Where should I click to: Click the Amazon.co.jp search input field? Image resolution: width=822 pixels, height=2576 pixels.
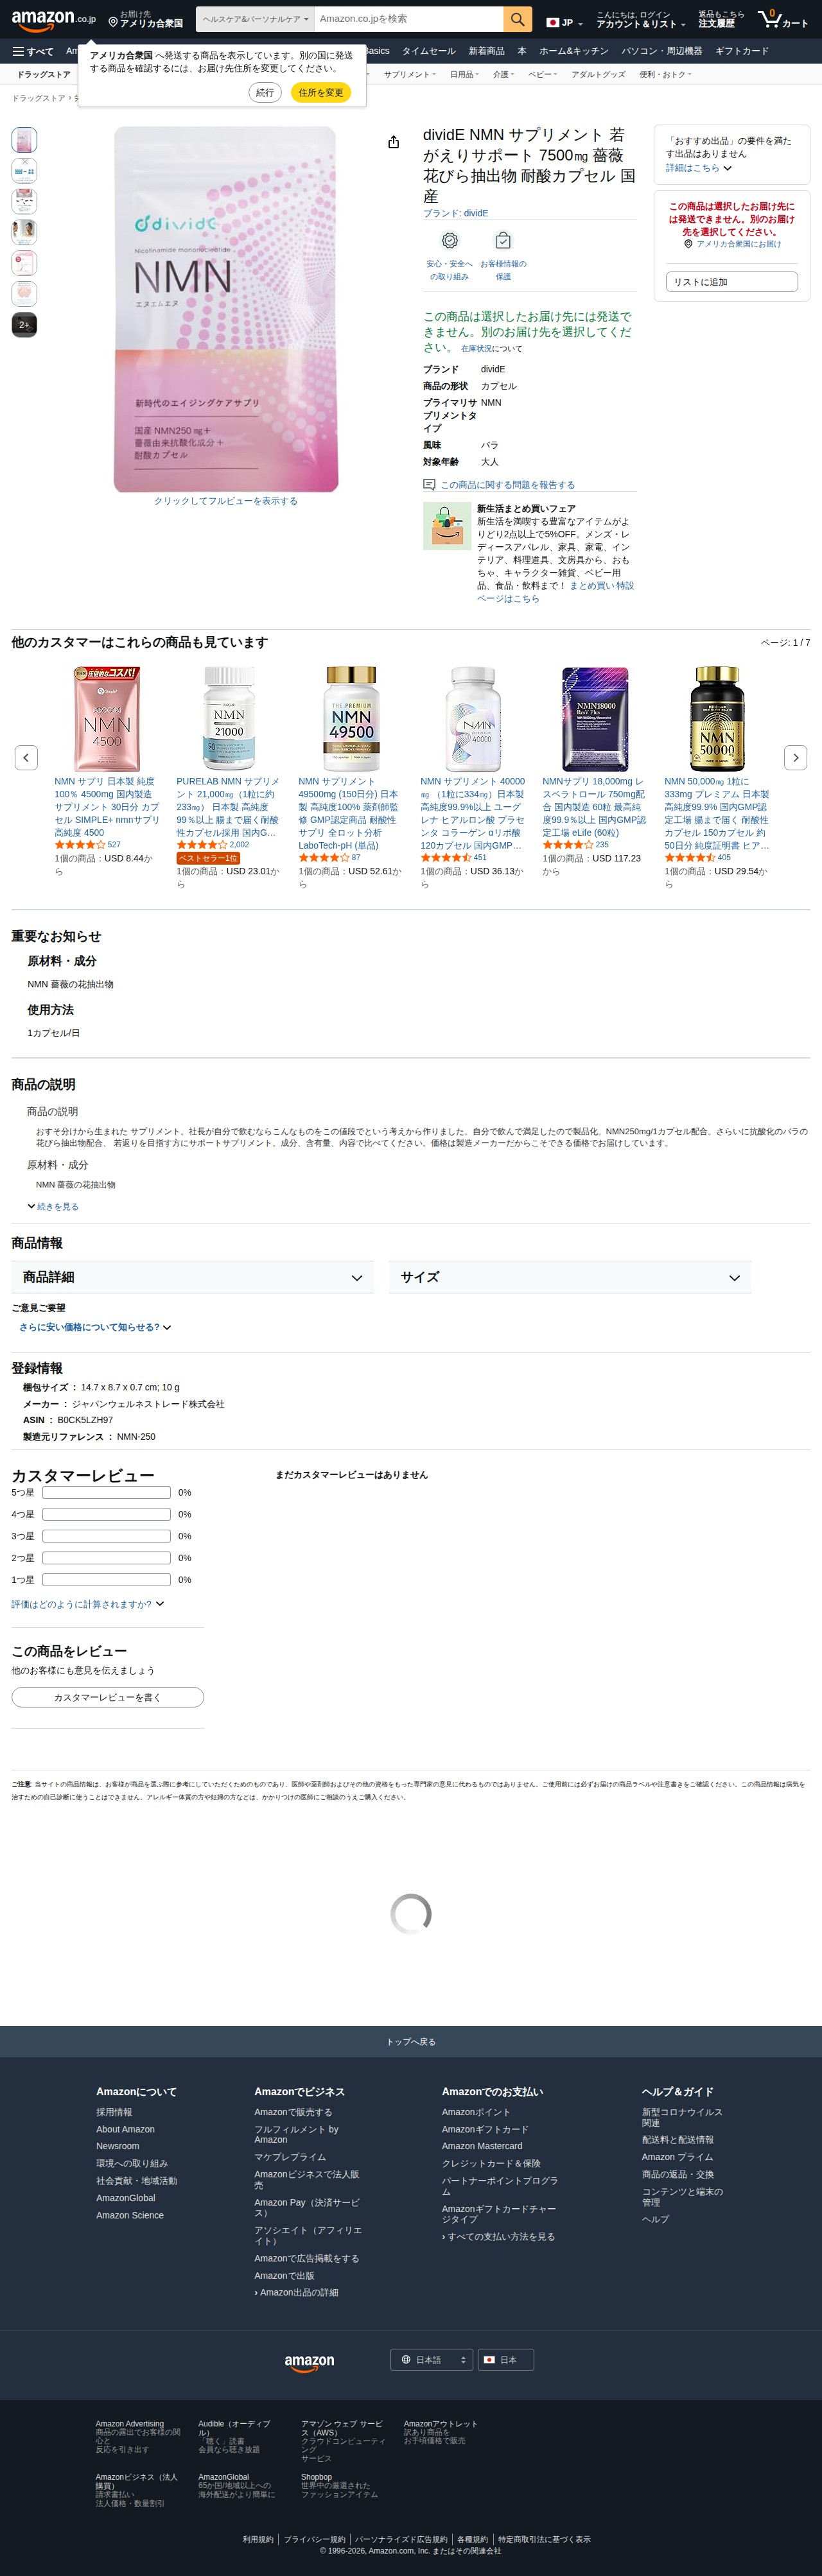pyautogui.click(x=409, y=19)
